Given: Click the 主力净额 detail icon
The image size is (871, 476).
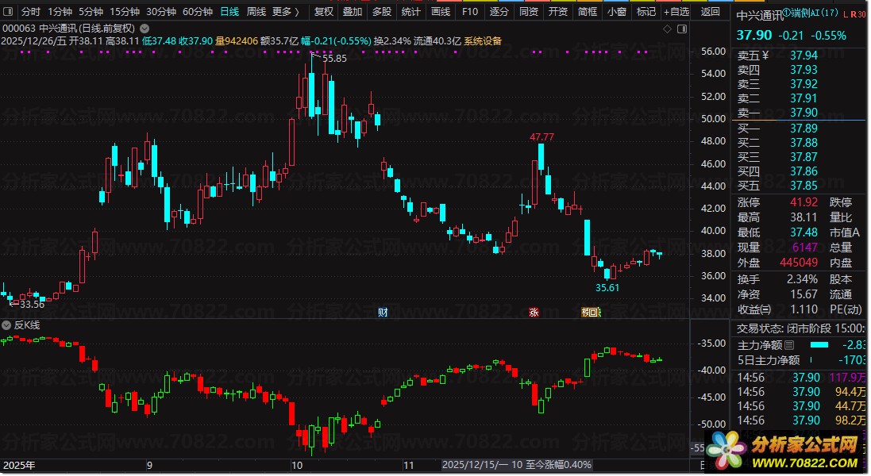Looking at the screenshot, I should click(x=789, y=345).
